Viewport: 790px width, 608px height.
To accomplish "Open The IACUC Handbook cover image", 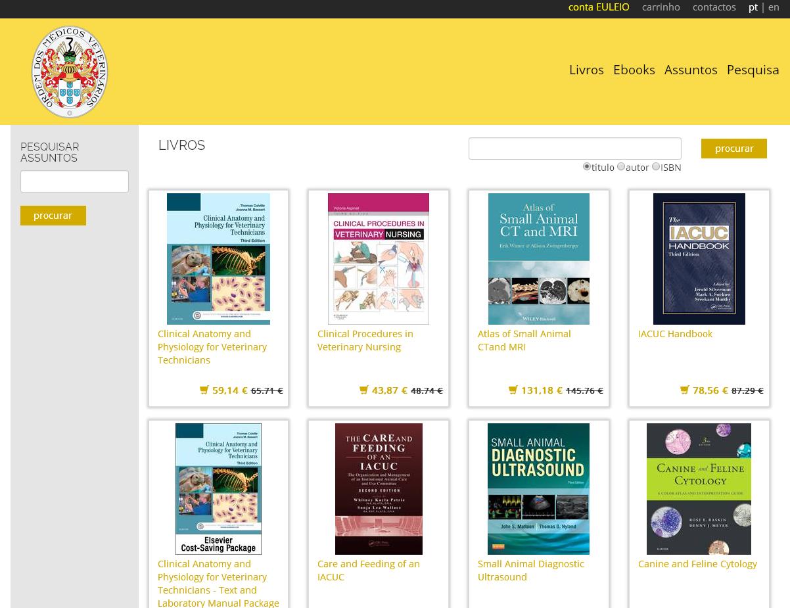I will click(x=699, y=259).
